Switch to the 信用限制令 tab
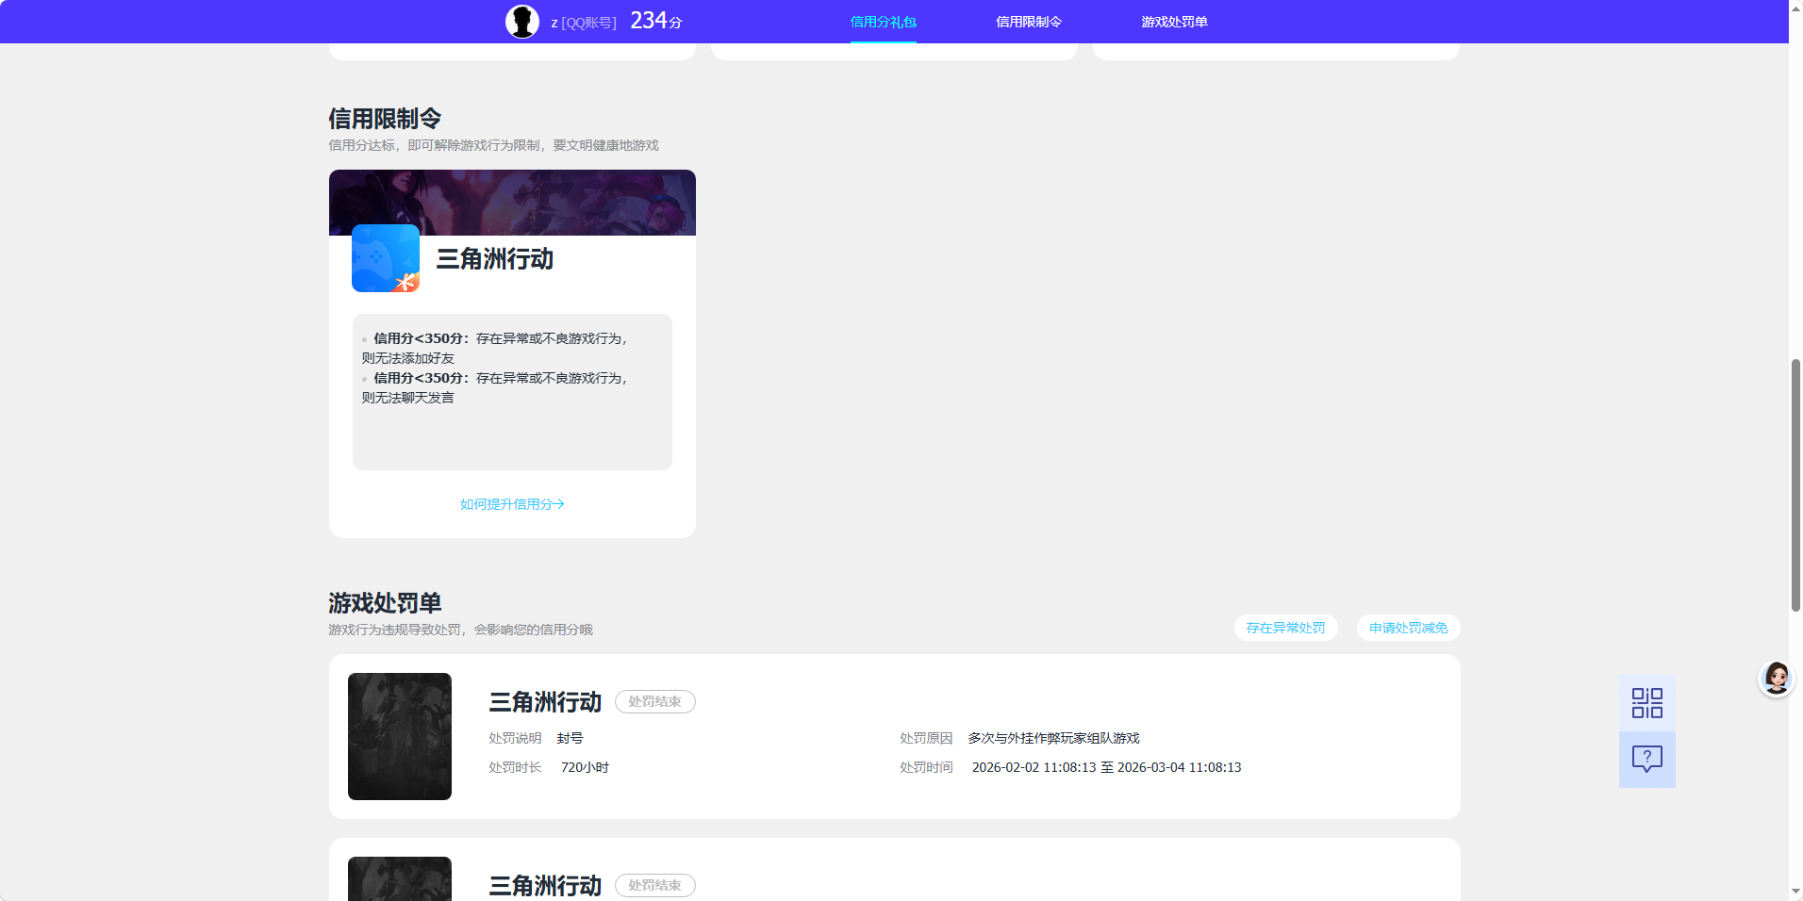Screen dimensions: 1803x901 [x=1028, y=21]
